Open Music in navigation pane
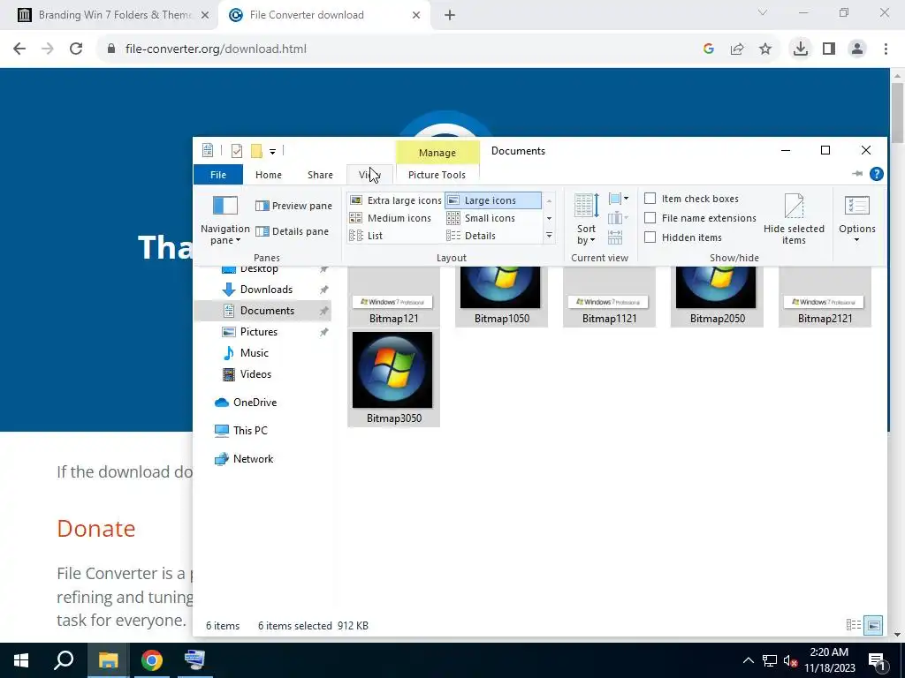This screenshot has height=678, width=905. pos(254,353)
